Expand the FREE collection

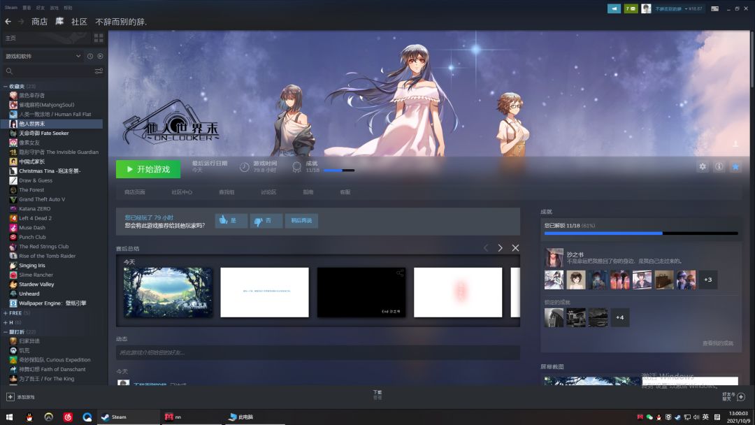(x=6, y=313)
